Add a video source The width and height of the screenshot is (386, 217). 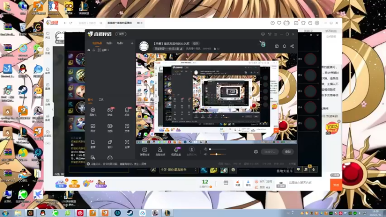[x=110, y=128]
